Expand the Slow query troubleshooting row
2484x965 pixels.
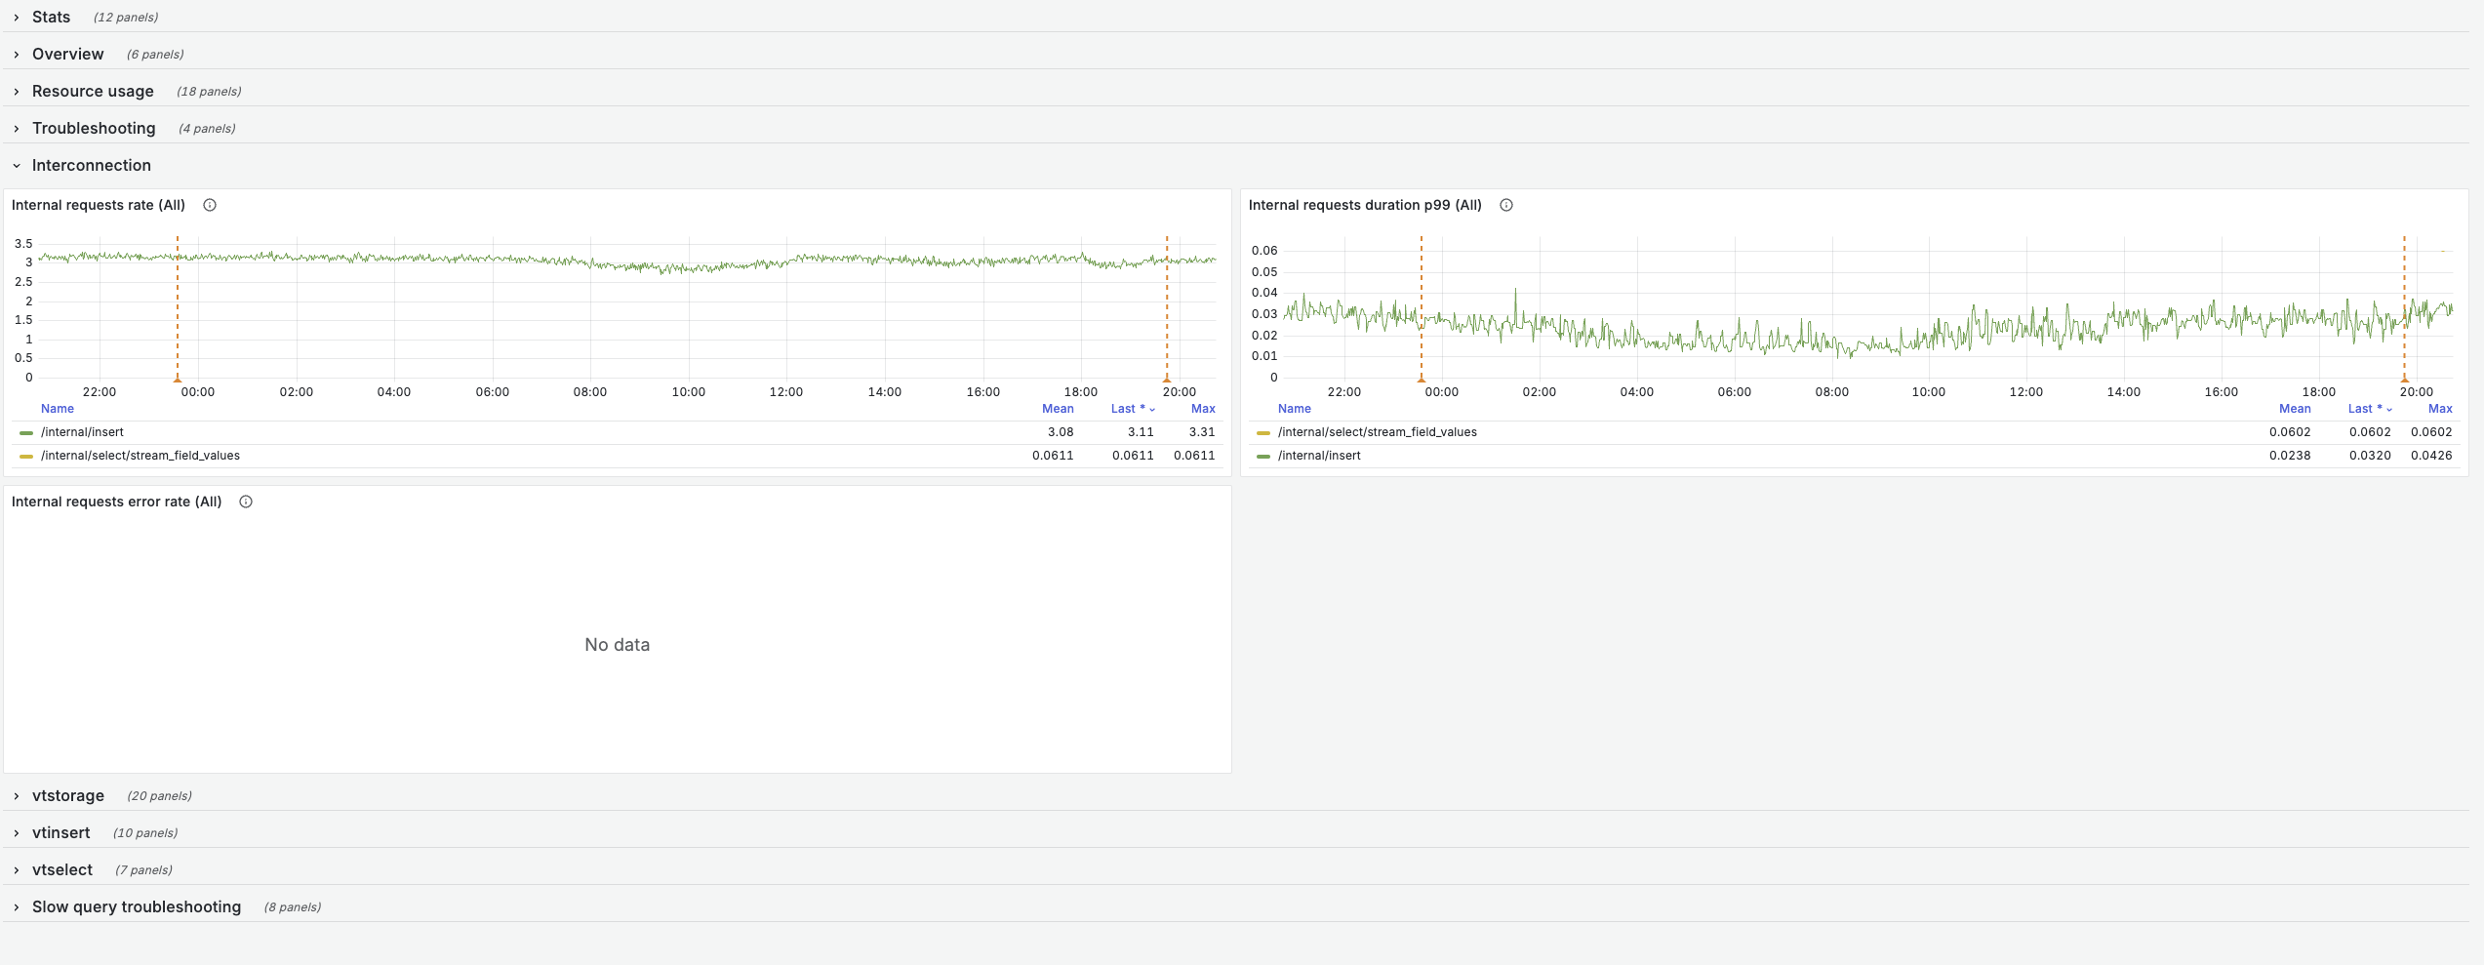(136, 907)
